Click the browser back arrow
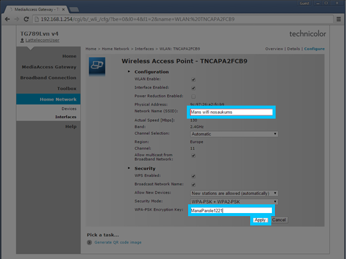 coord(7,19)
